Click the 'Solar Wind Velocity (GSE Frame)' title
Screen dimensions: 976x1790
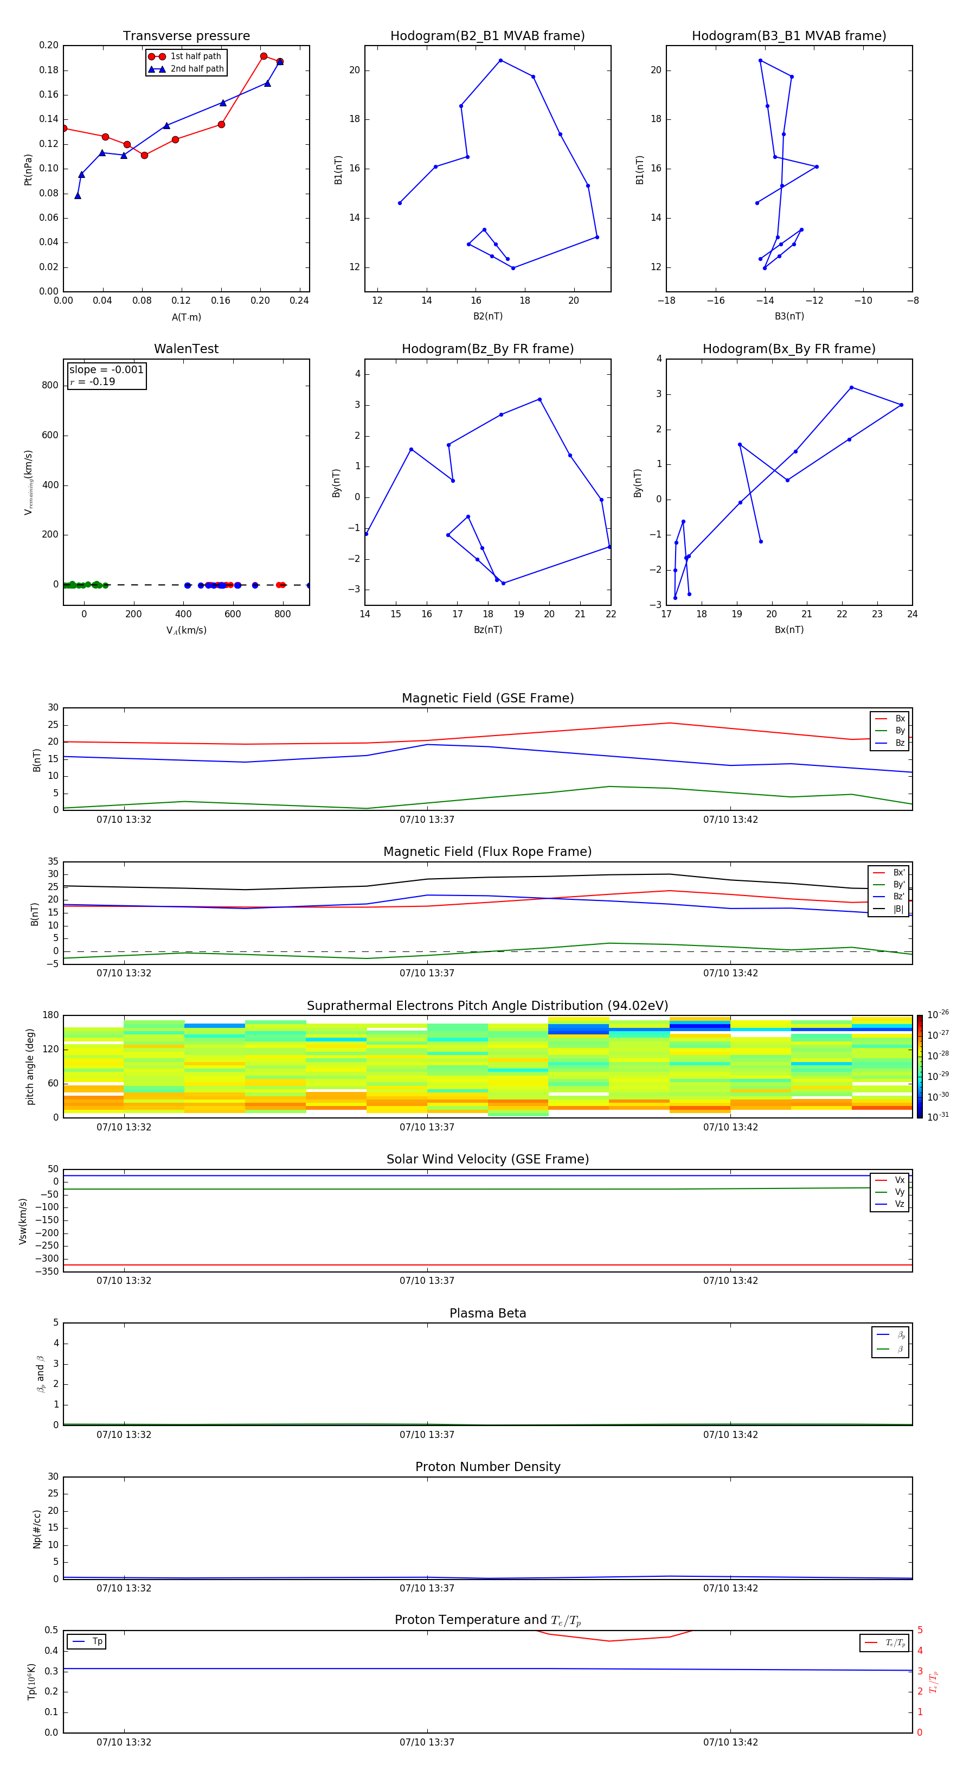(487, 1160)
